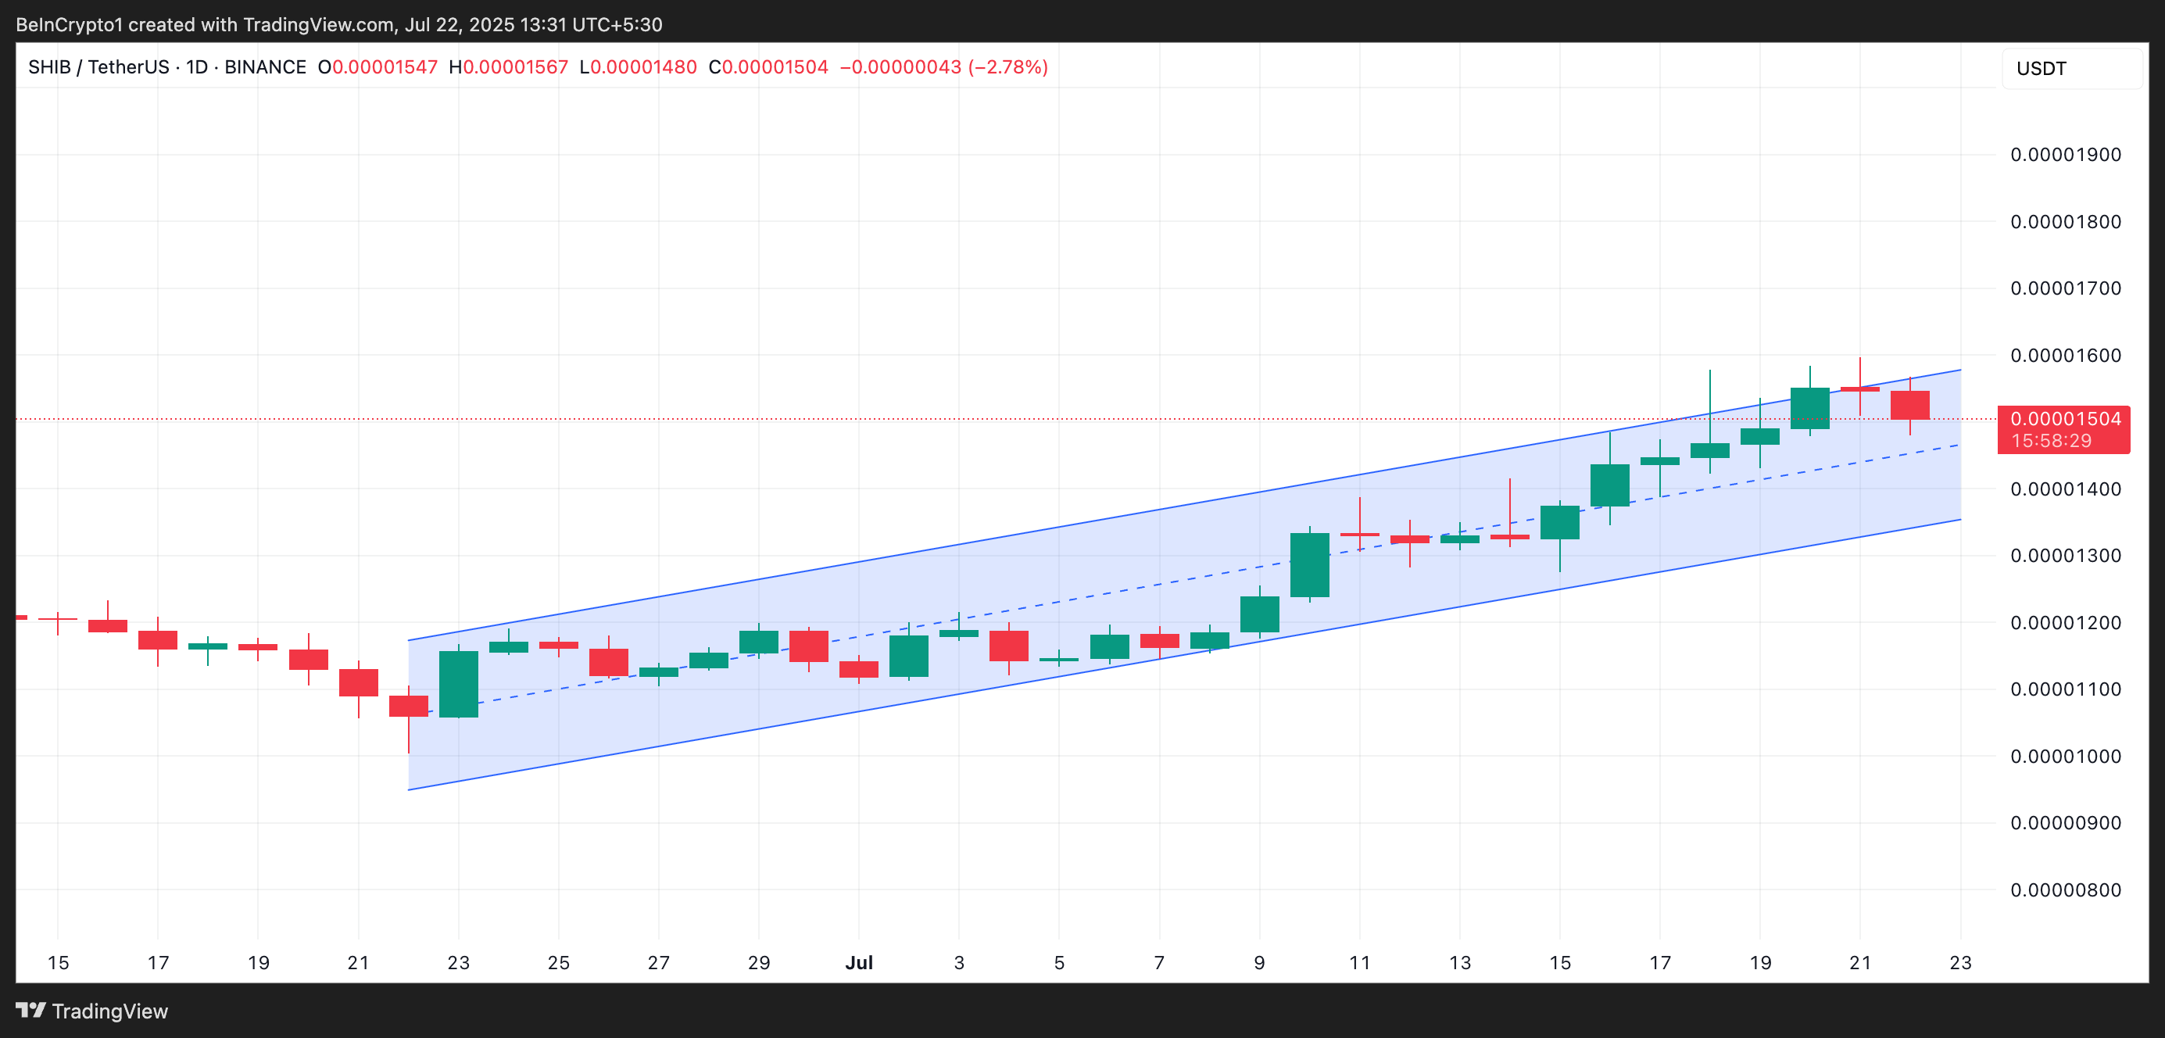Click the 15:58:29 candle countdown timer
The height and width of the screenshot is (1038, 2165).
pos(2051,442)
